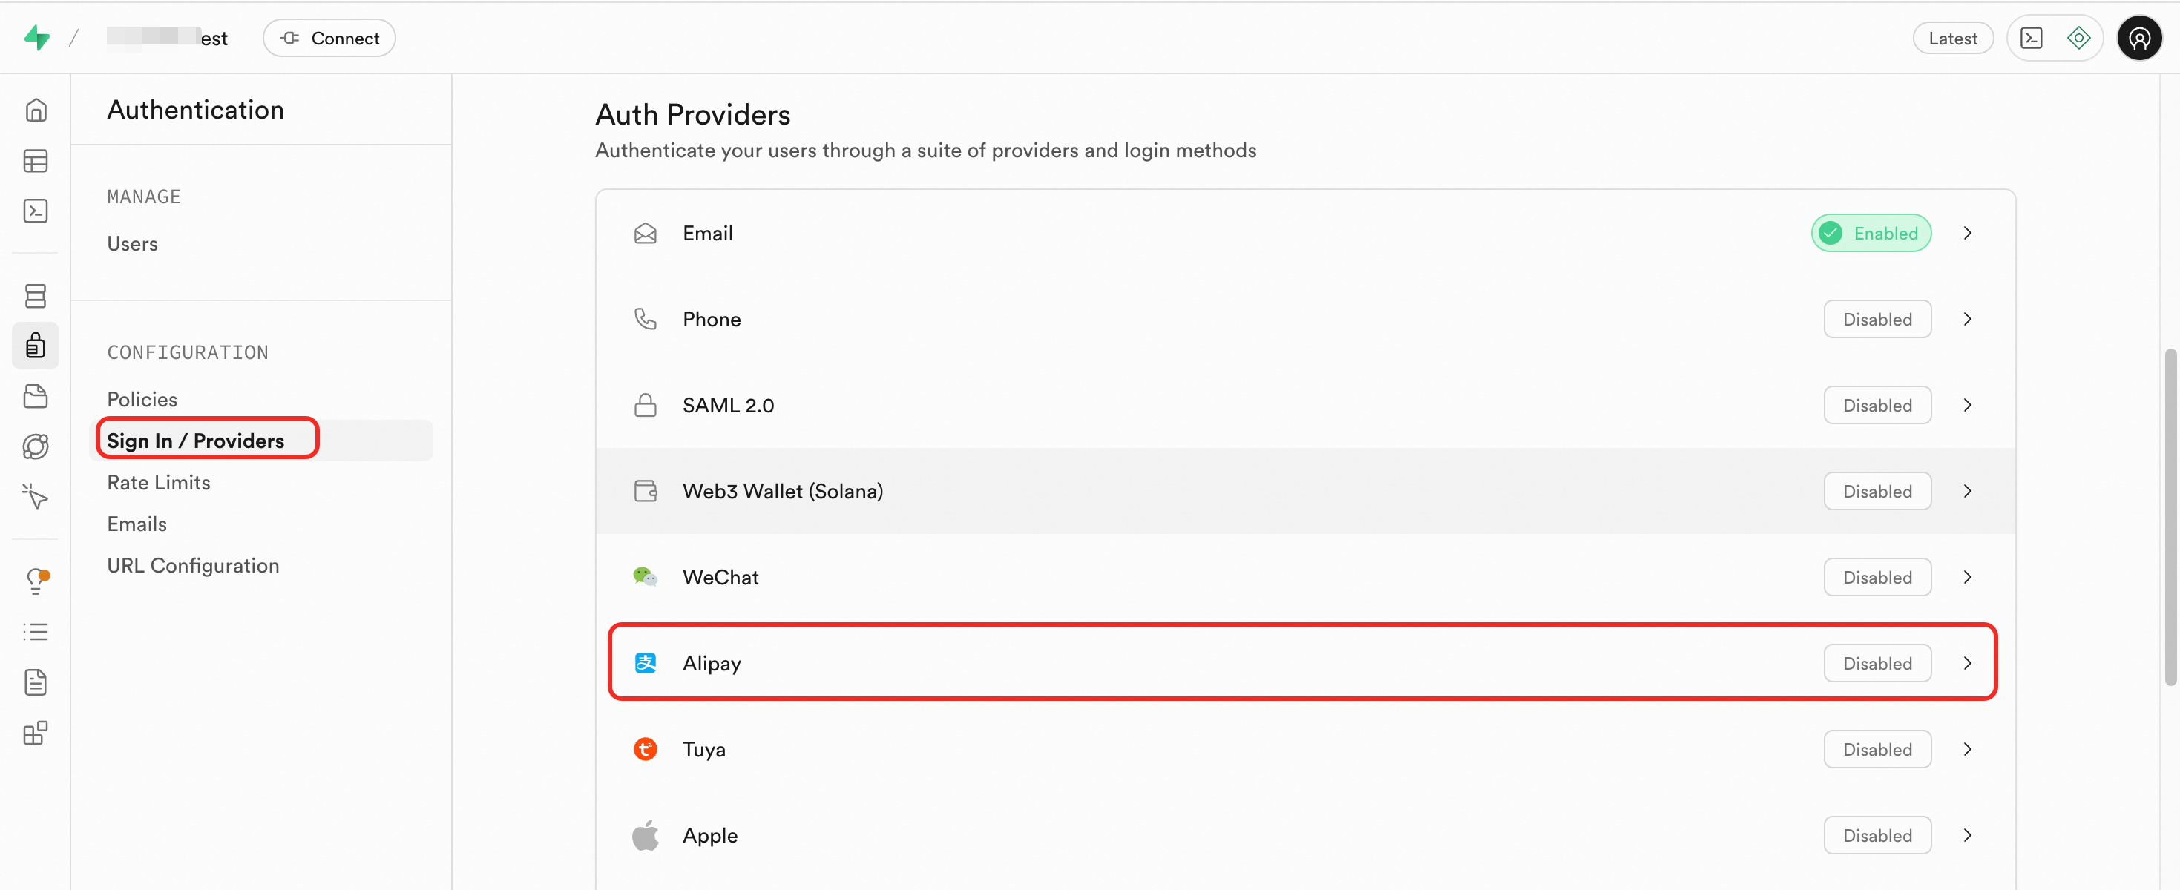Open the Table Editor sidebar icon
This screenshot has width=2180, height=890.
36,161
